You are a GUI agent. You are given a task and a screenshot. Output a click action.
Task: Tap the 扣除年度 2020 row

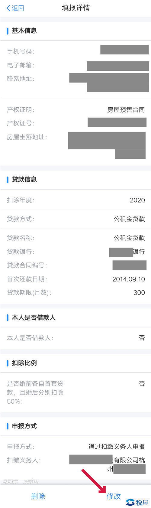coord(75,200)
